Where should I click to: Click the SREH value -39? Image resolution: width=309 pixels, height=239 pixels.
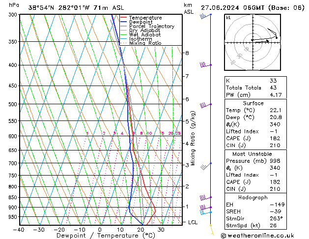coord(275,211)
